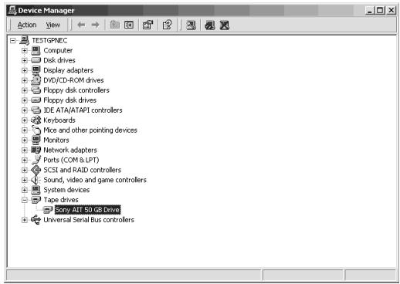Click the Forward arrow toolbar button
400x284 pixels.
pyautogui.click(x=95, y=25)
